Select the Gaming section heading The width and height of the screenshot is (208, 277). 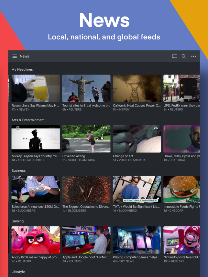(x=17, y=221)
